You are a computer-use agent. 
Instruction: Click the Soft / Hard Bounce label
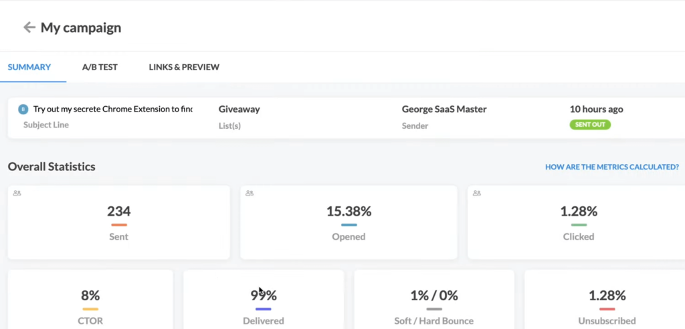[x=433, y=321]
